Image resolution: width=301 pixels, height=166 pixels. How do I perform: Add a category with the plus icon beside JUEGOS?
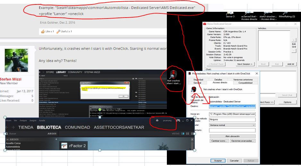click(x=56, y=139)
